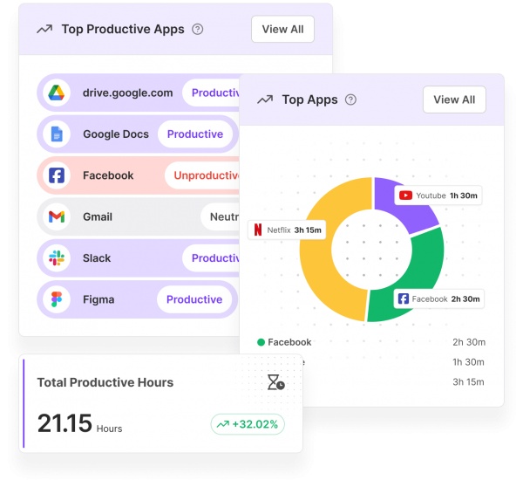Click the Facebook 2h 30m chart label
Screen dimensions: 523x487
coord(439,298)
